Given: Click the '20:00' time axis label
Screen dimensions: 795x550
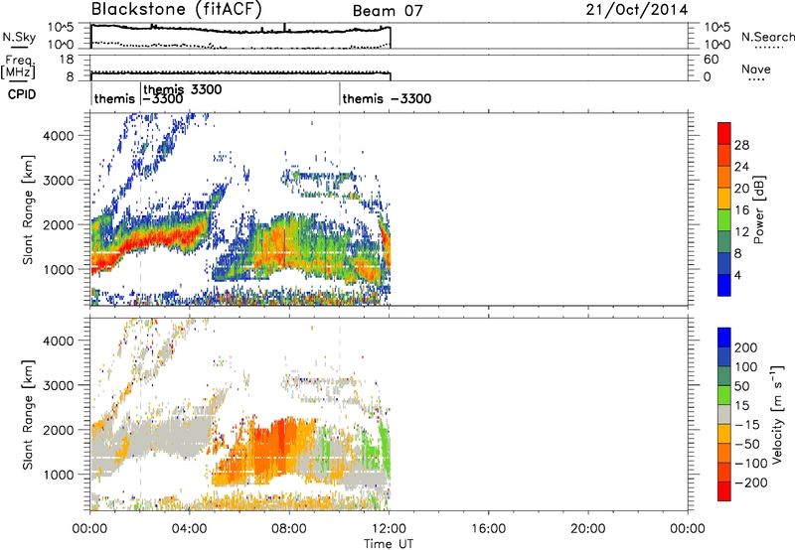Looking at the screenshot, I should [588, 529].
